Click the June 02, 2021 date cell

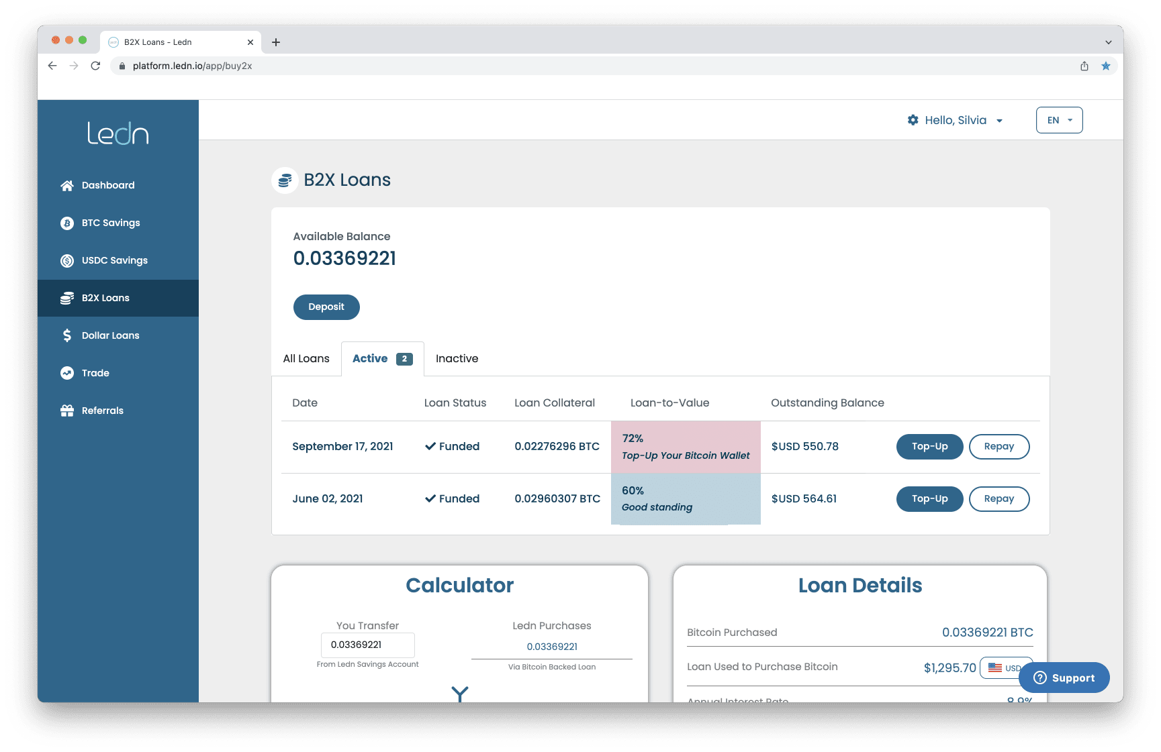coord(328,499)
